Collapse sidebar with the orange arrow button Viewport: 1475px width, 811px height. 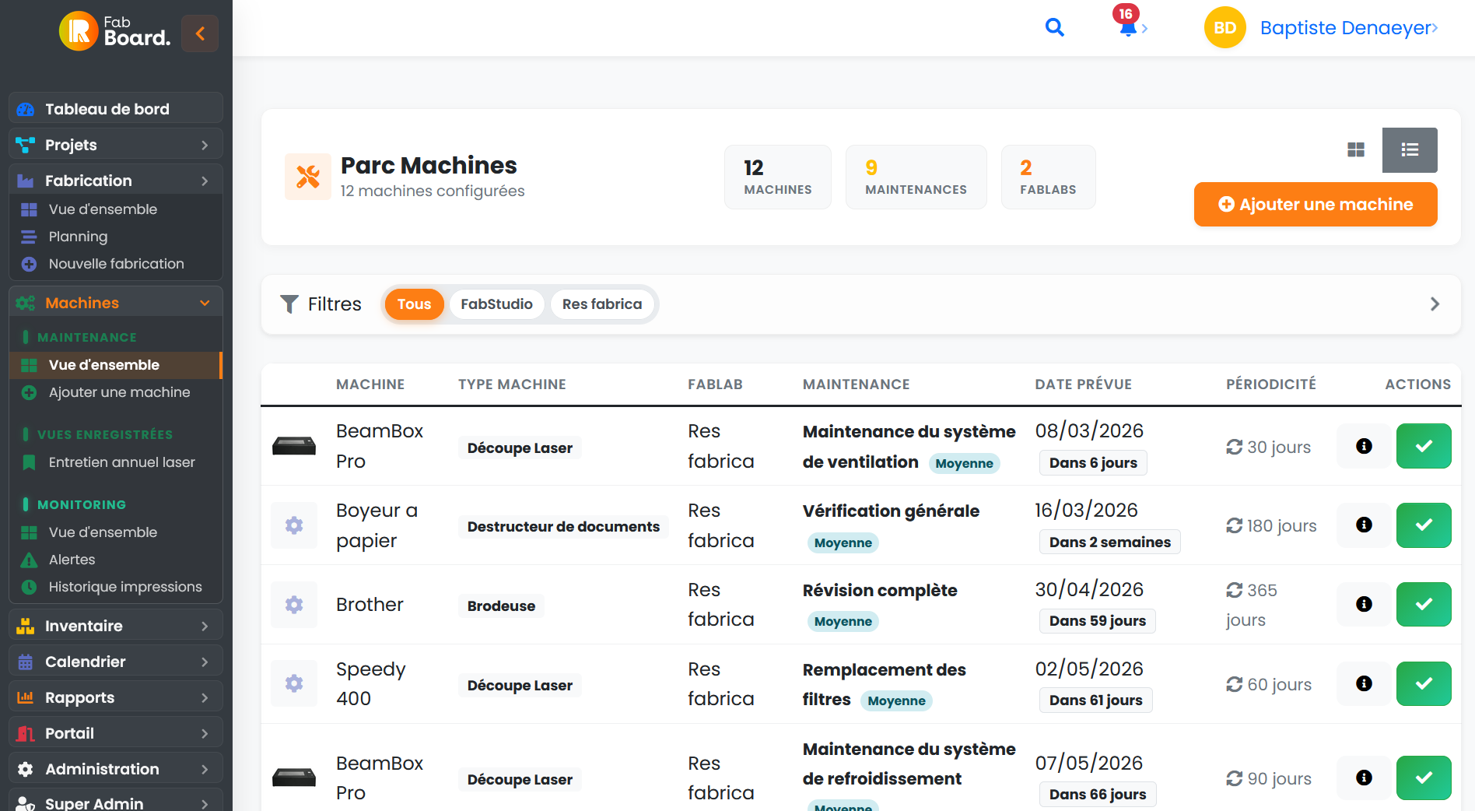point(200,33)
